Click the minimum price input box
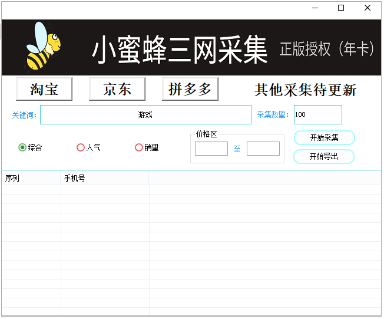The width and height of the screenshot is (384, 319). pyautogui.click(x=211, y=149)
